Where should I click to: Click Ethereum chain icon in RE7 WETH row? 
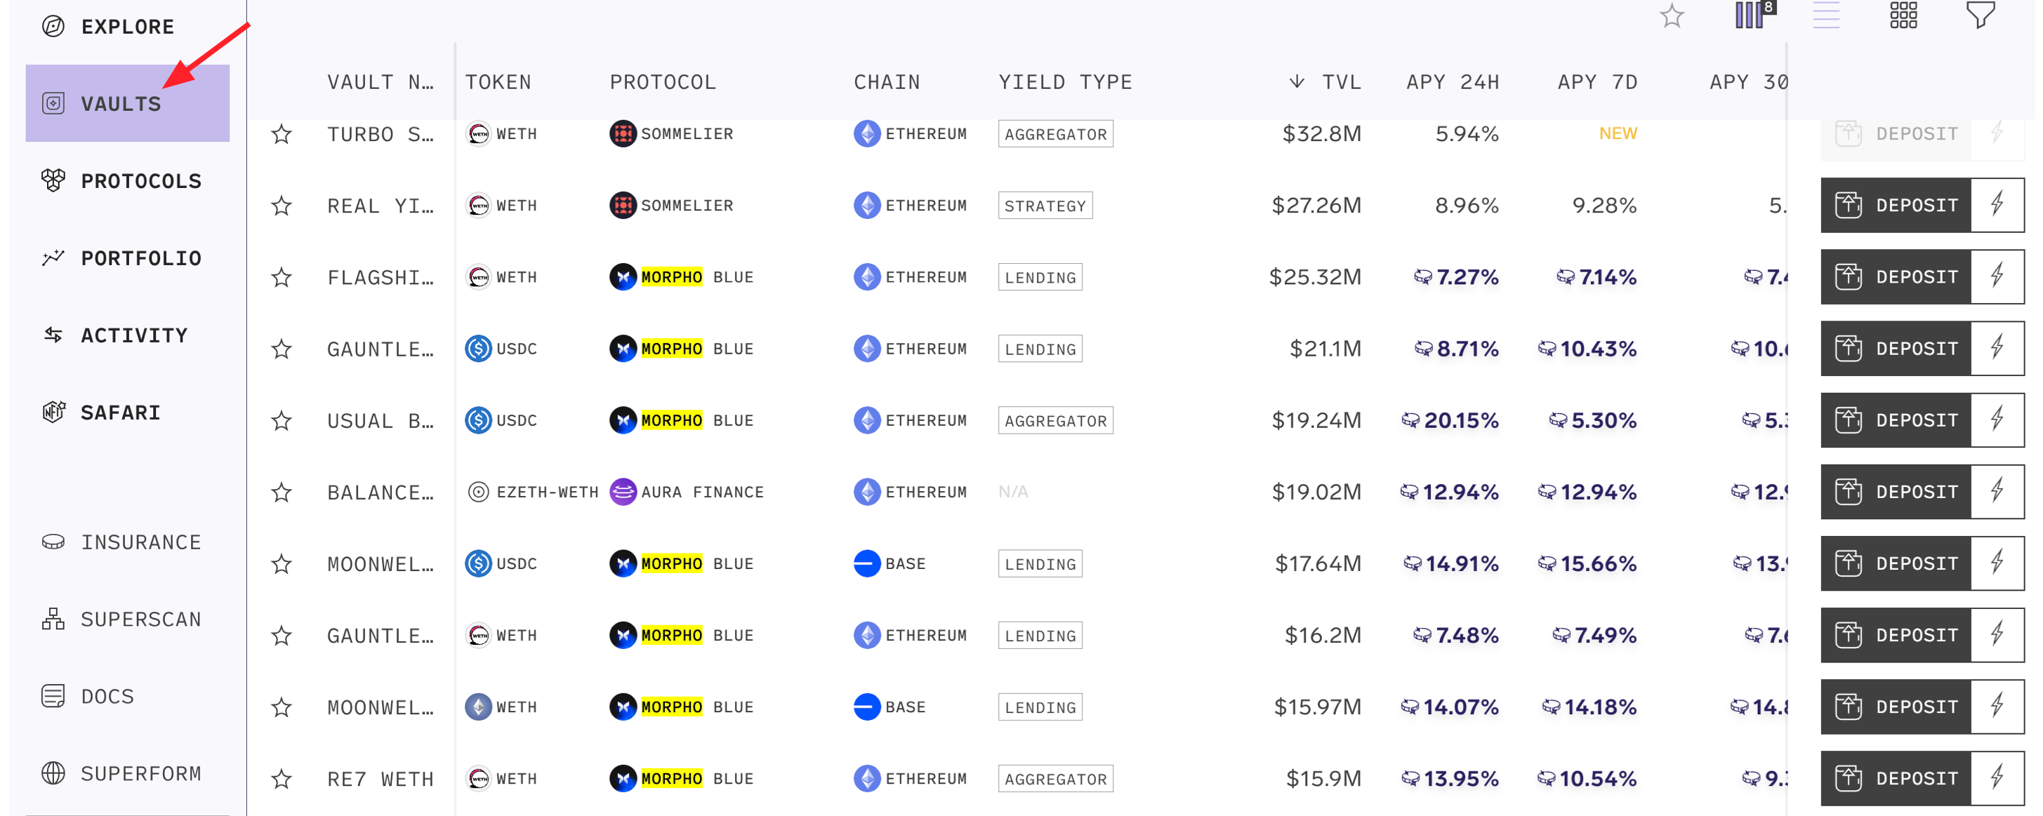(867, 779)
